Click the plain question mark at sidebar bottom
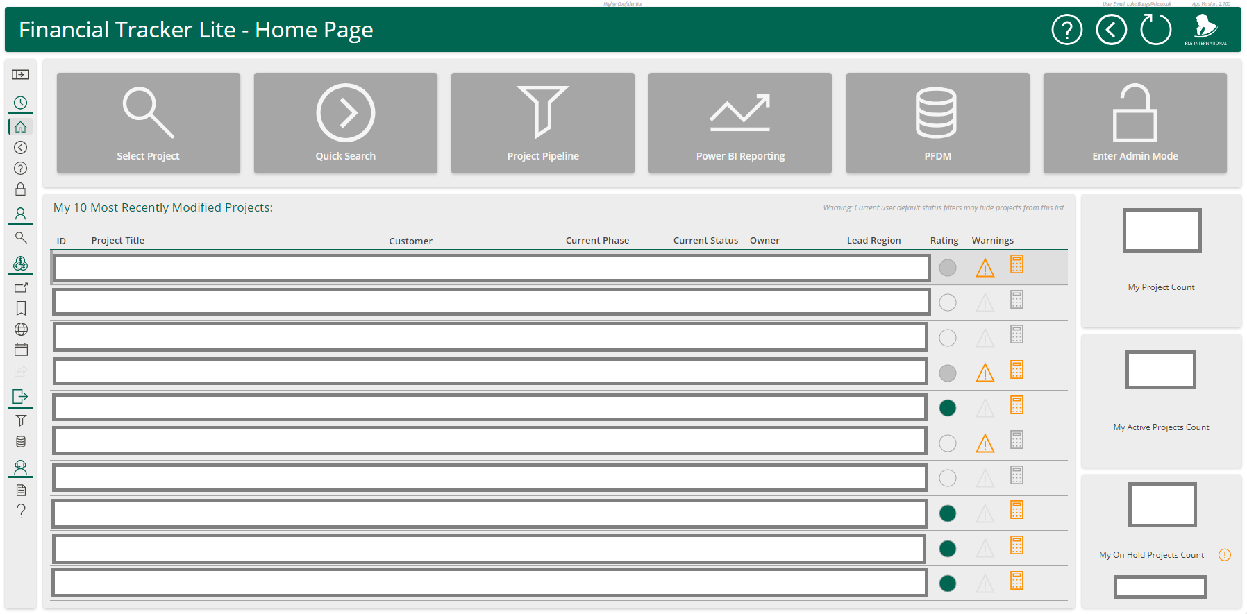Screen dimensions: 1247x614 click(x=21, y=511)
